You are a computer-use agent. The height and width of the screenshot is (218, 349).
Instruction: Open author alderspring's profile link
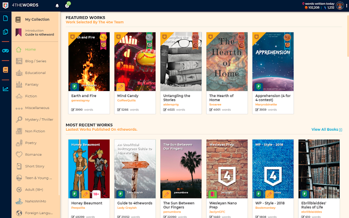pyautogui.click(x=171, y=105)
